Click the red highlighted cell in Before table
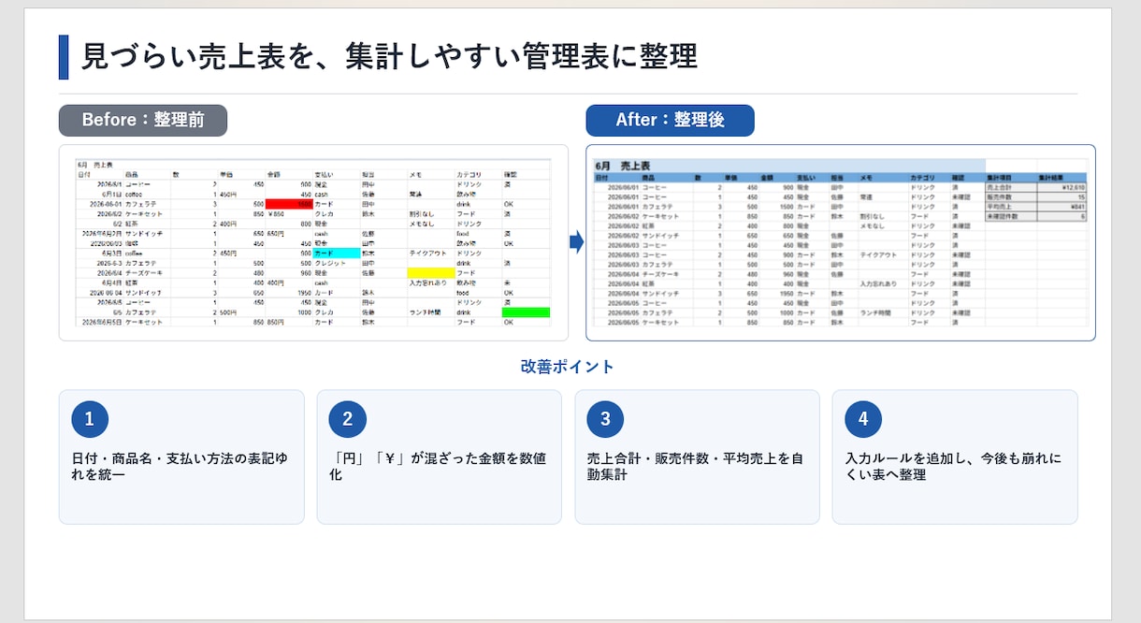The image size is (1141, 623). 289,204
